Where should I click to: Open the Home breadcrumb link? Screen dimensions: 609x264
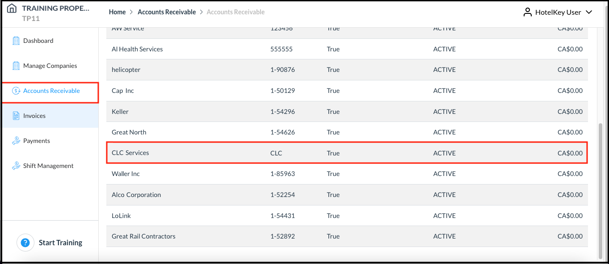pyautogui.click(x=117, y=12)
